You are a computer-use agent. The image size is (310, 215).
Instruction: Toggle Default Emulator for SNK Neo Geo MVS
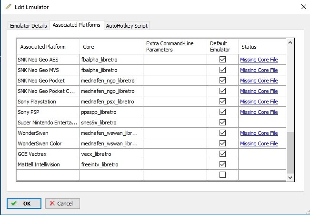pyautogui.click(x=222, y=70)
